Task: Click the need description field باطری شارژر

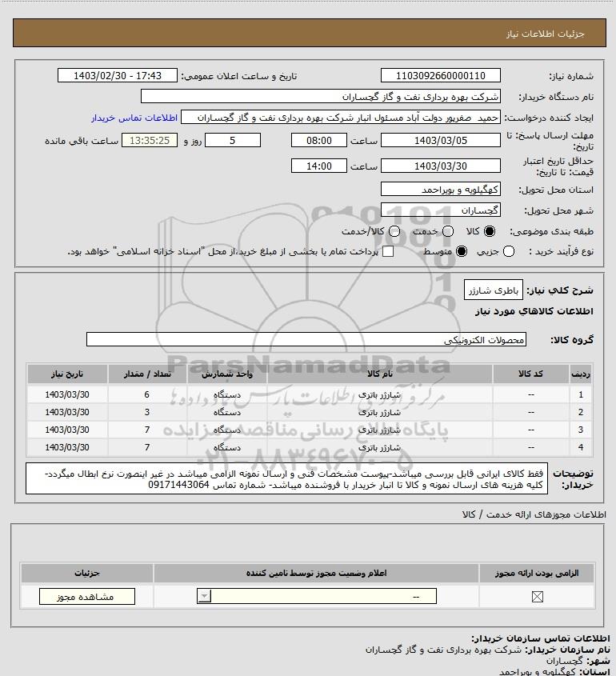Action: click(x=494, y=290)
